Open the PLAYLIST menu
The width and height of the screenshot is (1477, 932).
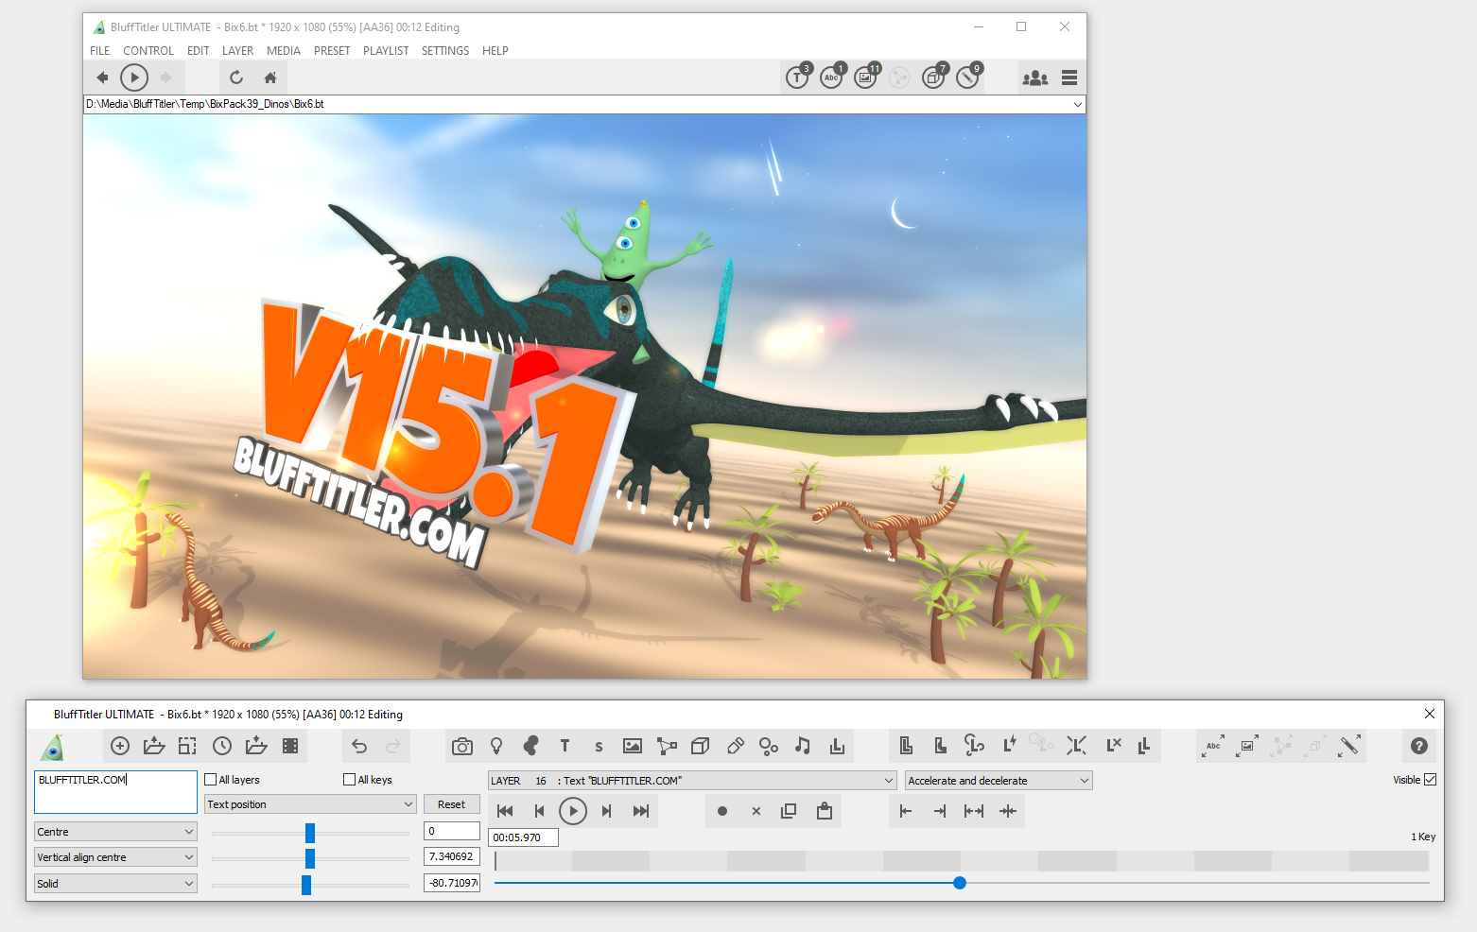click(386, 51)
